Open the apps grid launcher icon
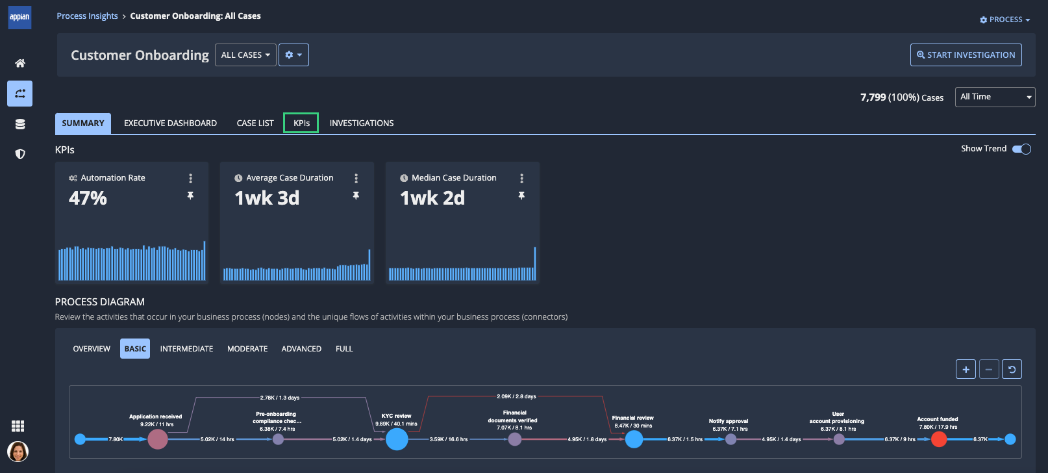Viewport: 1048px width, 473px height. pos(18,426)
